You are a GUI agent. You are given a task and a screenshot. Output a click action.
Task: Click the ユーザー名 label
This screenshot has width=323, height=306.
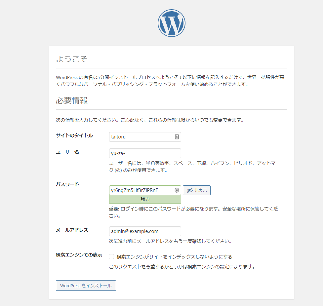67,152
